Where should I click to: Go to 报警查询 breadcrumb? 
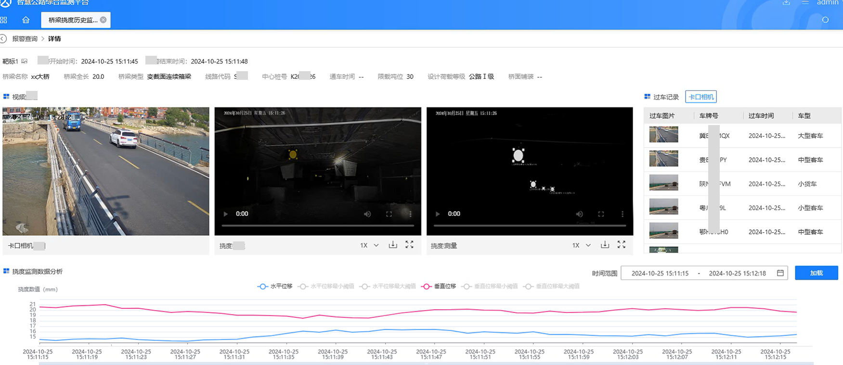click(25, 39)
